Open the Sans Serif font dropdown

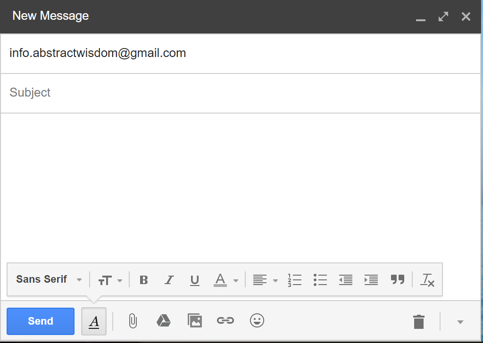[x=49, y=279]
